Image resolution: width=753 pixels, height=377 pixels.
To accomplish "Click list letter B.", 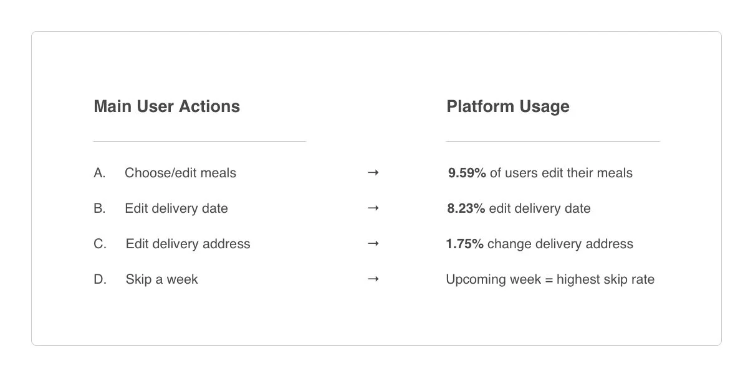I will (100, 208).
